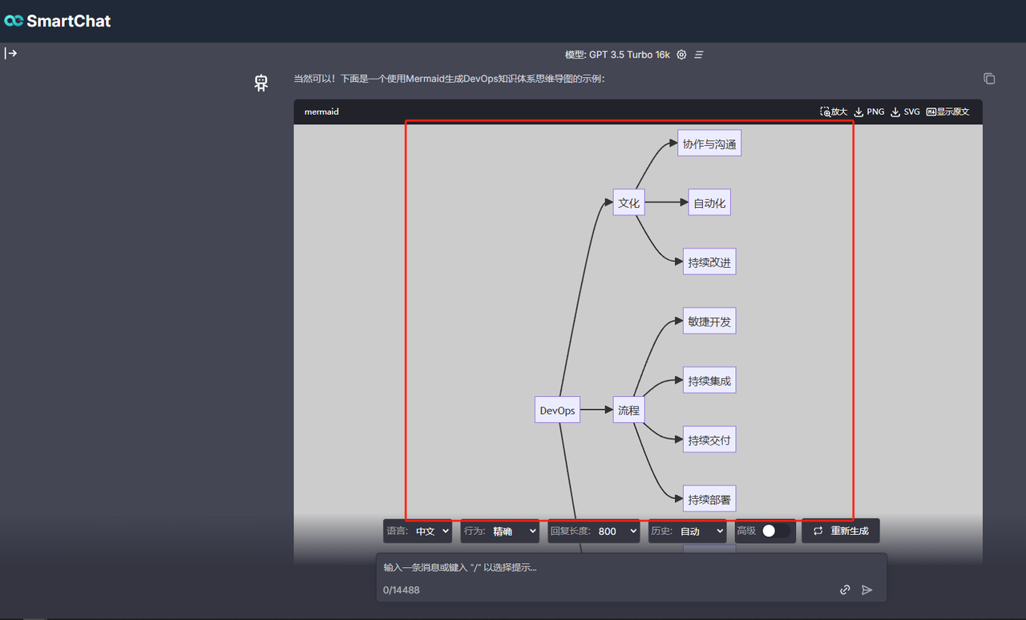
Task: Select the 持续集成 node
Action: (709, 380)
